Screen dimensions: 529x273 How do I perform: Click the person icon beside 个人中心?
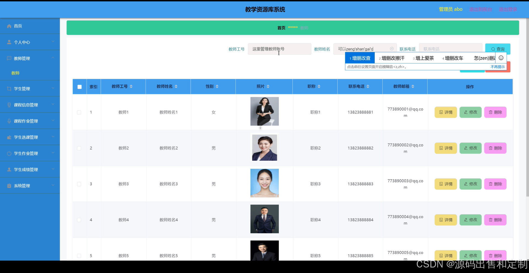tap(9, 42)
